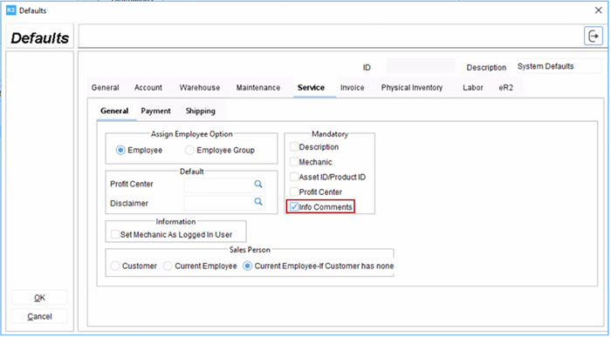Open the Invoice tab

pyautogui.click(x=353, y=88)
